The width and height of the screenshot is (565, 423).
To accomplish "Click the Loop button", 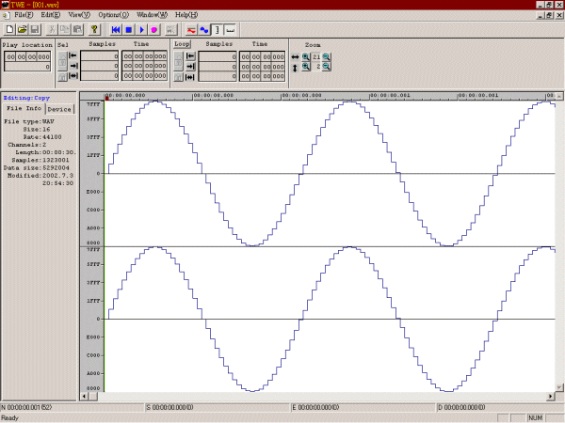I will (181, 44).
